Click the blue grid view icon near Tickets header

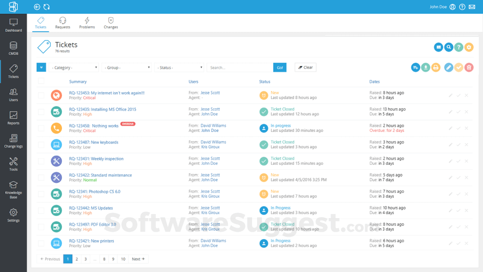438,47
